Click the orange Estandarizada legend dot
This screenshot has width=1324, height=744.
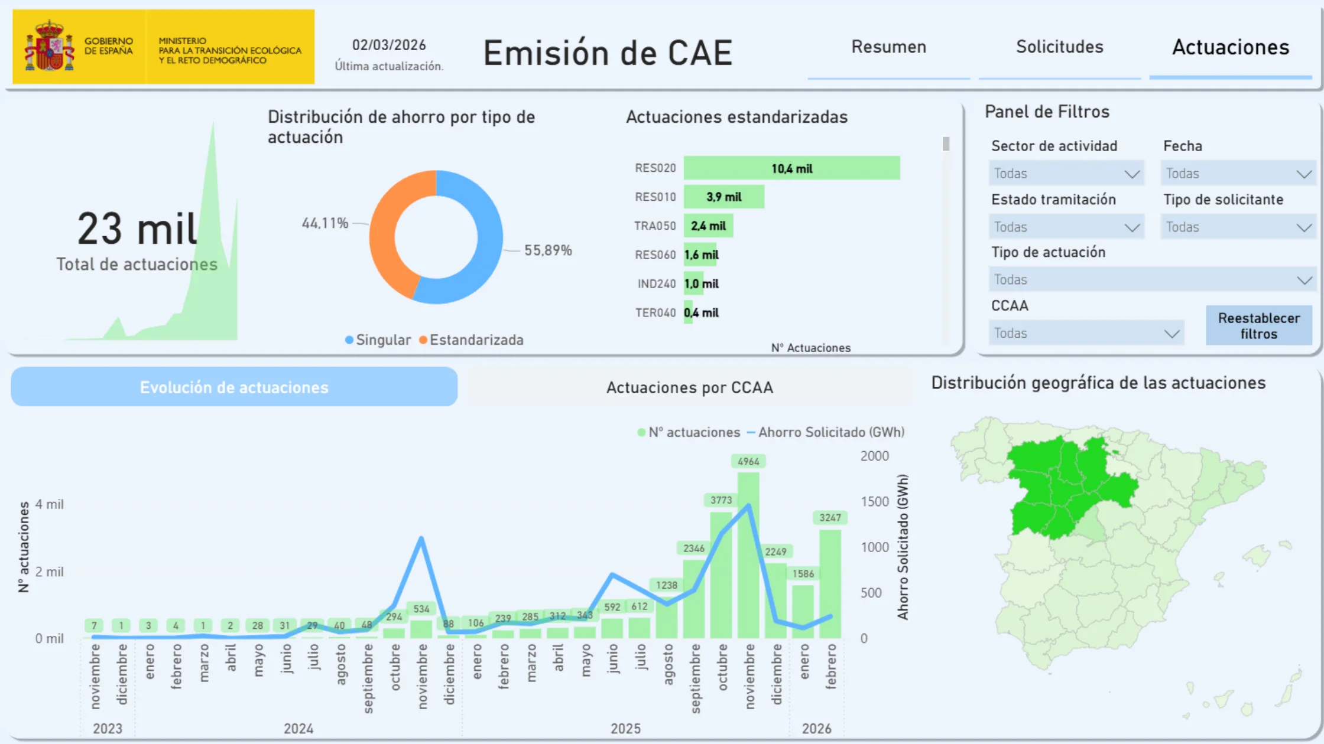pyautogui.click(x=423, y=340)
